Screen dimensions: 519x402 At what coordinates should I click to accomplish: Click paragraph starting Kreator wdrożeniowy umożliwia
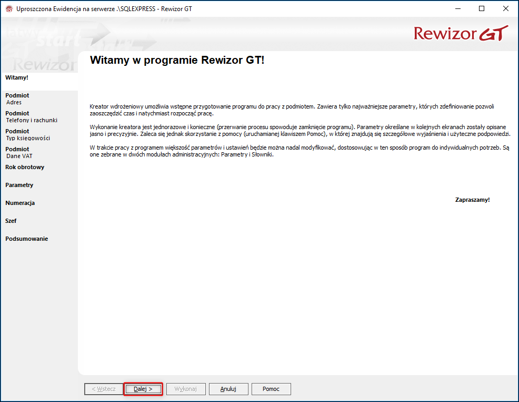coord(292,110)
